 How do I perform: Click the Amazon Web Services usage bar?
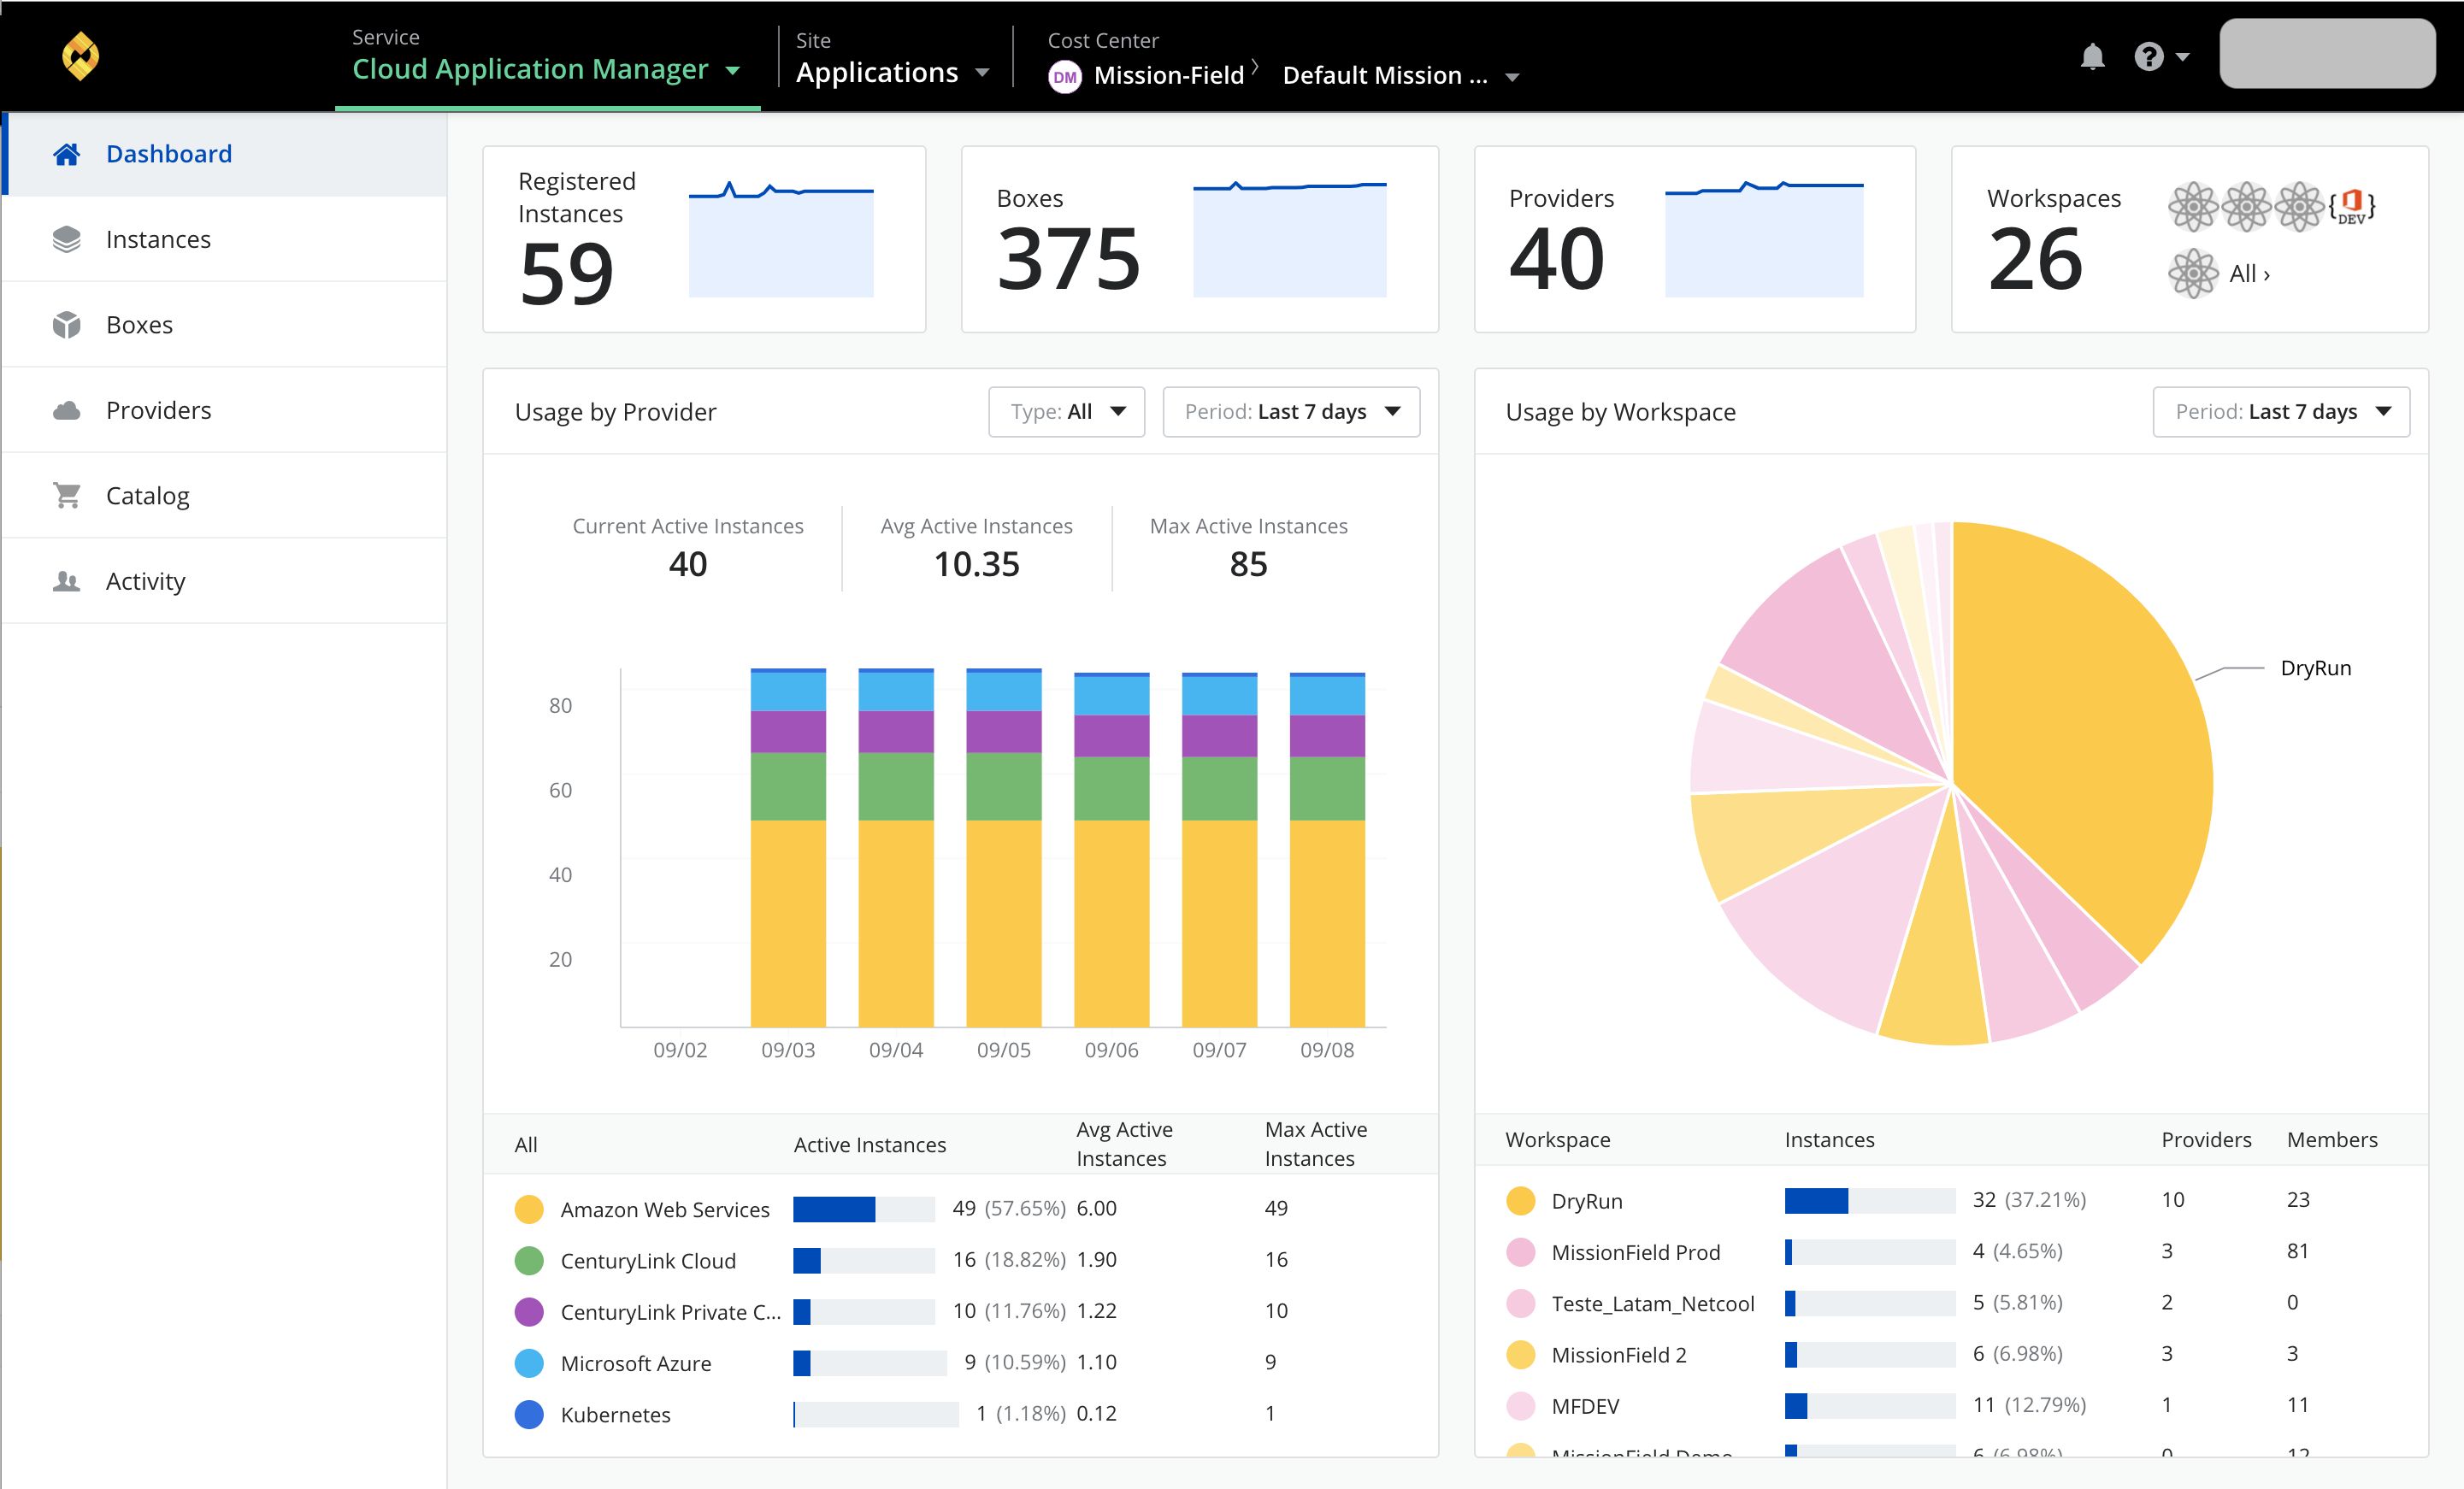(x=864, y=1209)
